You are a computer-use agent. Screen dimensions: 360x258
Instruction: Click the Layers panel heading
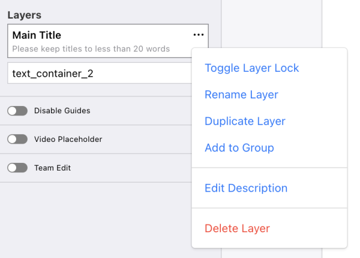[x=24, y=14]
